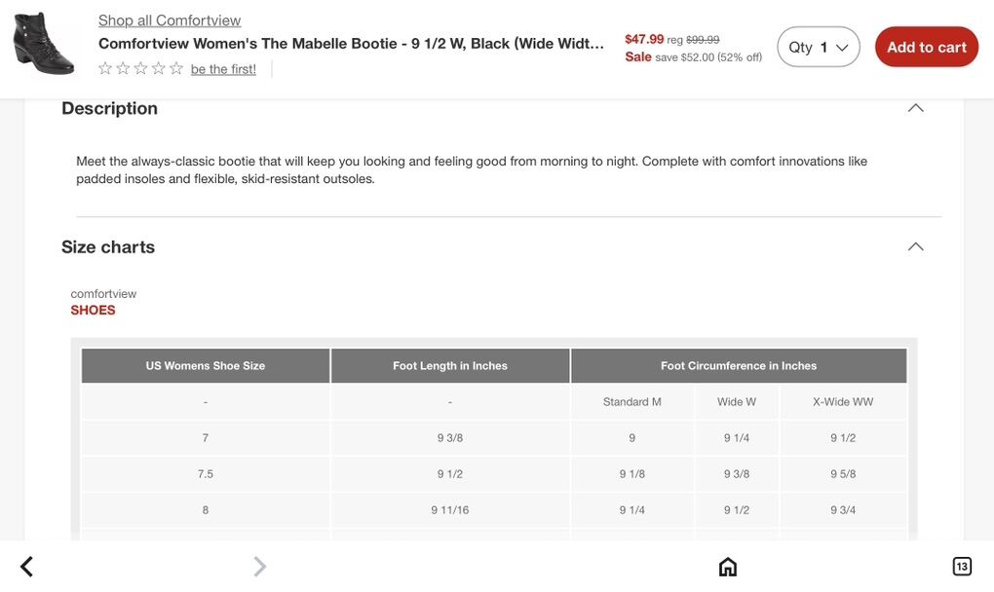Open the tabs counter showing 13

coord(962,567)
